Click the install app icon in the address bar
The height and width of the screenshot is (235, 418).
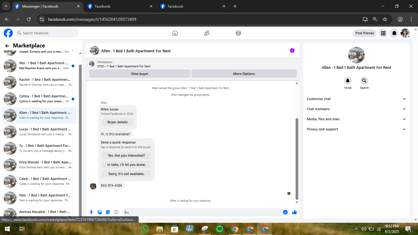365,19
